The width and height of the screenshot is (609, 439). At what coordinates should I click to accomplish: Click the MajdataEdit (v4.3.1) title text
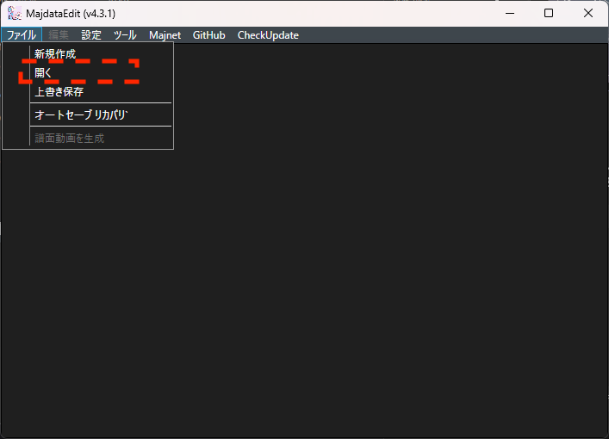[x=71, y=14]
